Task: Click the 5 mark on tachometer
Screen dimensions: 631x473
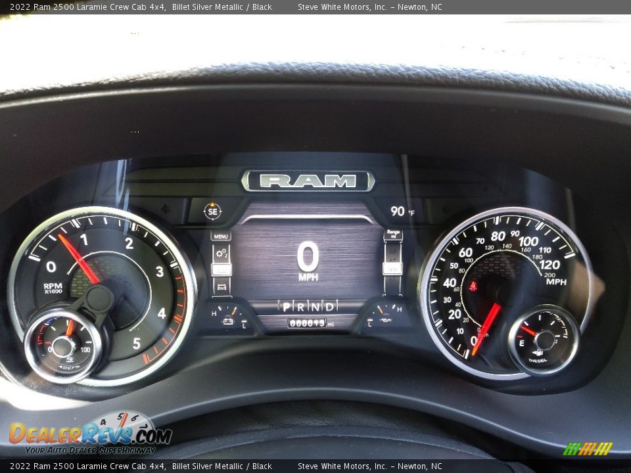Action: click(137, 344)
